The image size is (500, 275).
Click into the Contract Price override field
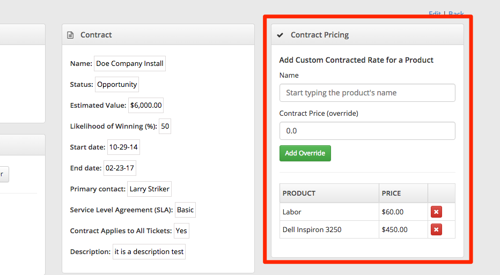pyautogui.click(x=367, y=131)
